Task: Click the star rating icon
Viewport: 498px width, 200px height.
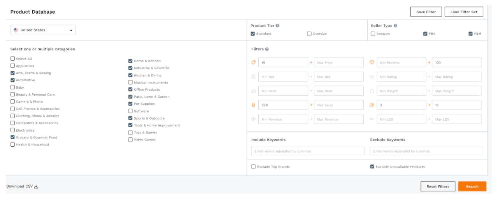Action: pyautogui.click(x=372, y=77)
